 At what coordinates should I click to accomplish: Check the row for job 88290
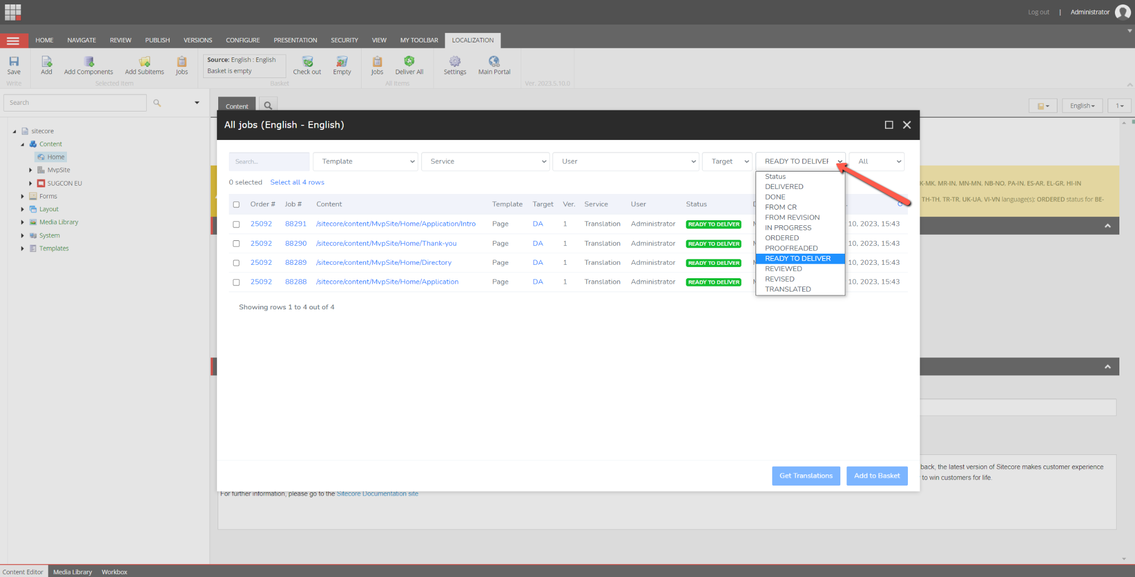click(236, 244)
